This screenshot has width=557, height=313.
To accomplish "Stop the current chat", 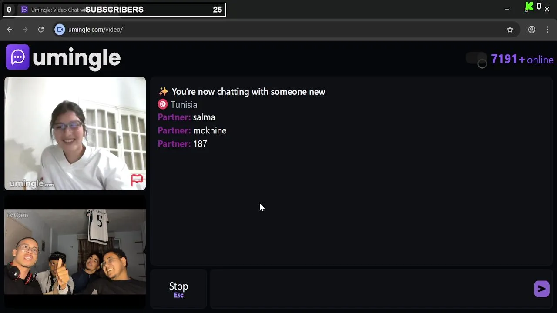I will pos(178,290).
